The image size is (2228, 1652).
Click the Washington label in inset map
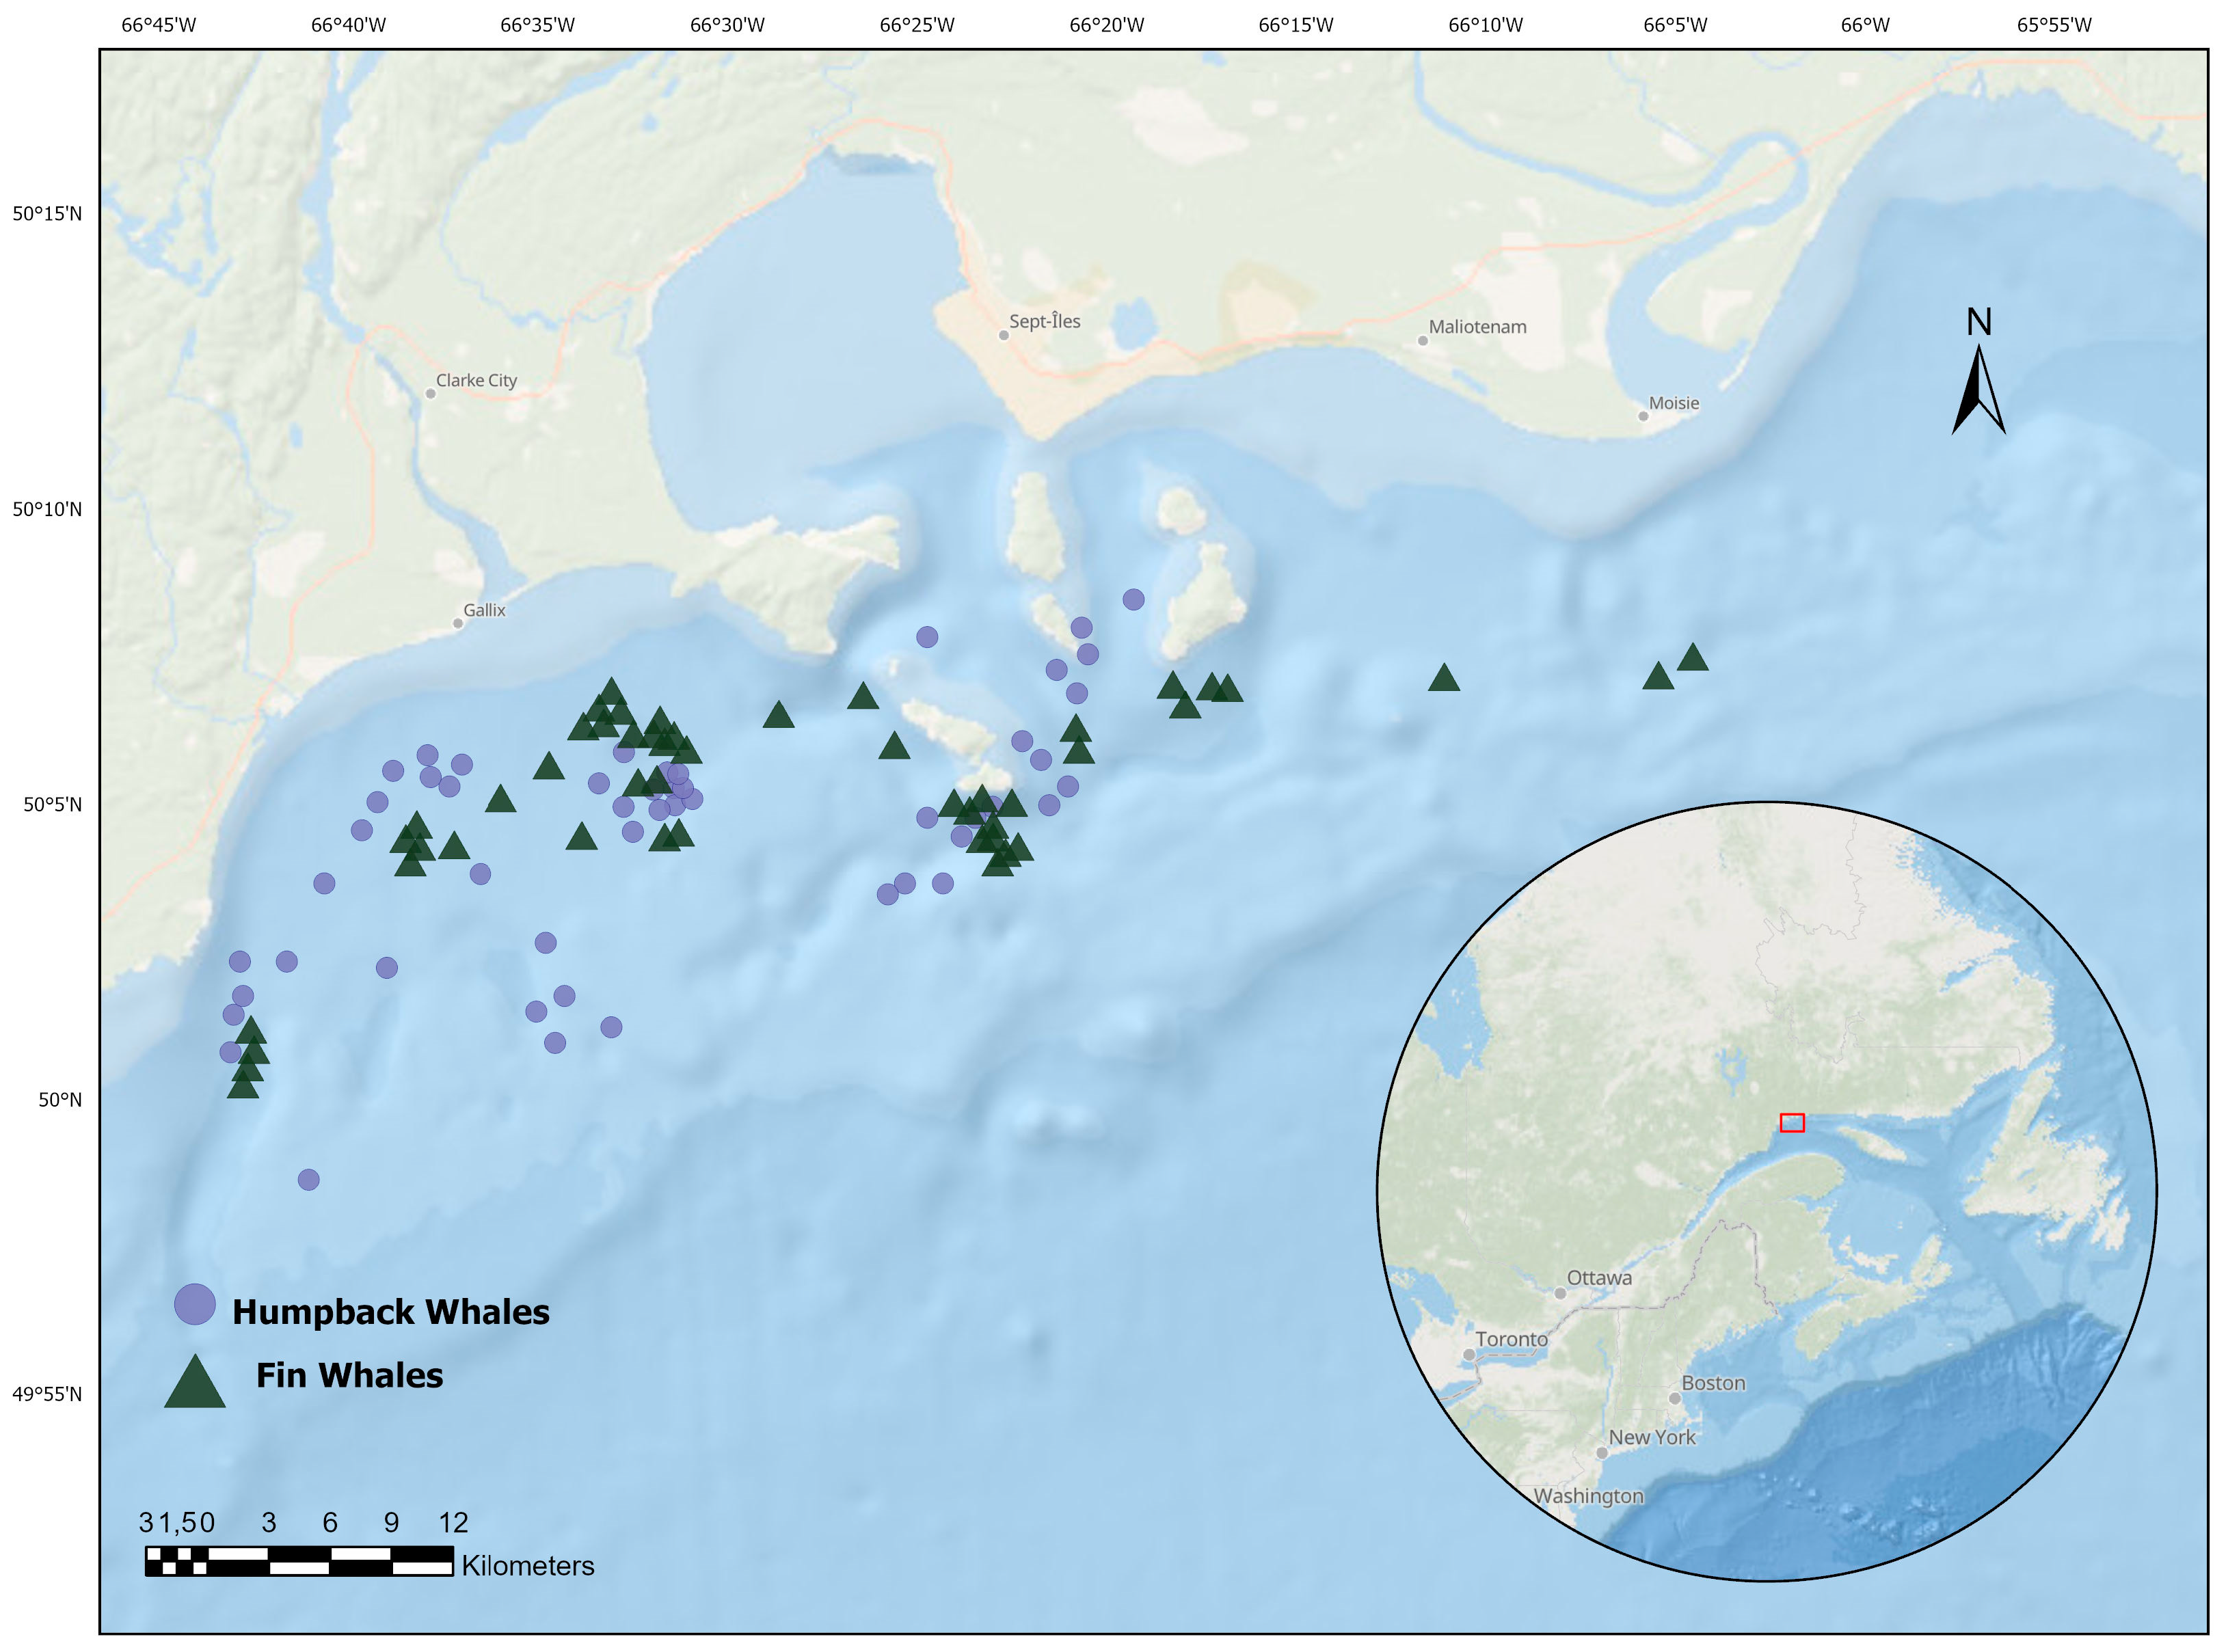(x=1588, y=1496)
